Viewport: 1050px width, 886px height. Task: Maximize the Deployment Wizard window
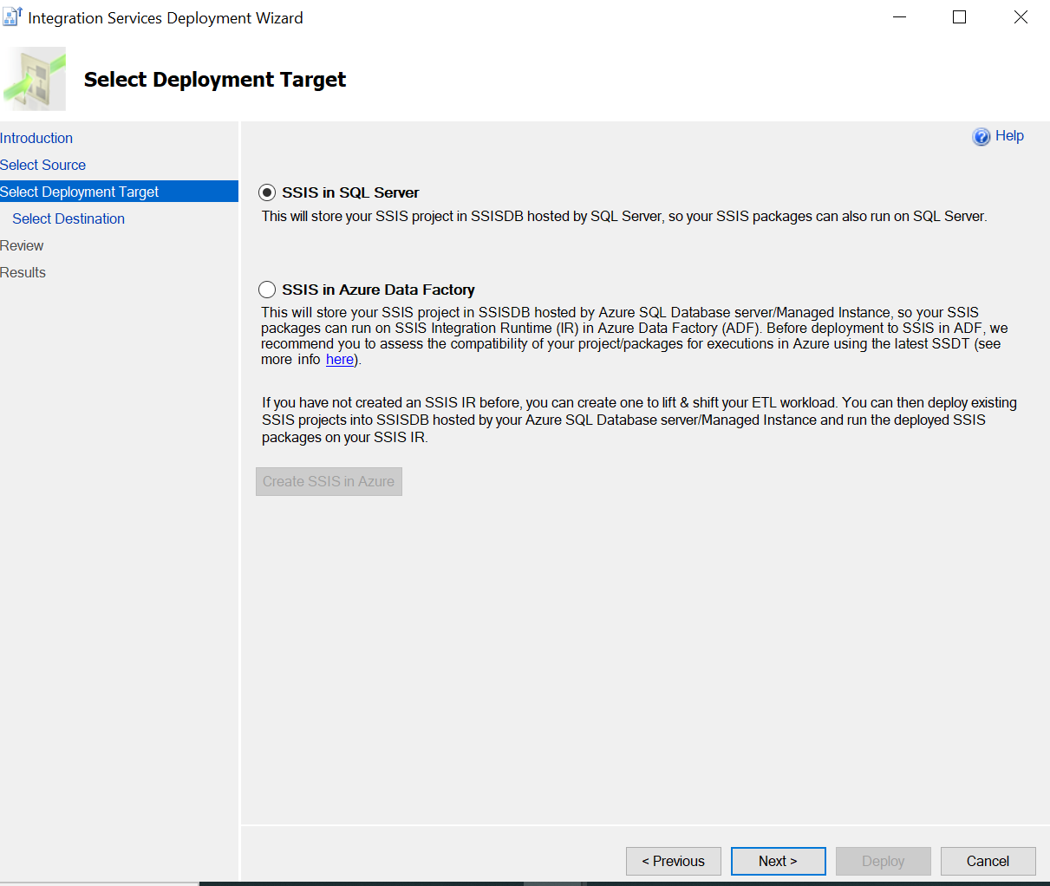[959, 17]
